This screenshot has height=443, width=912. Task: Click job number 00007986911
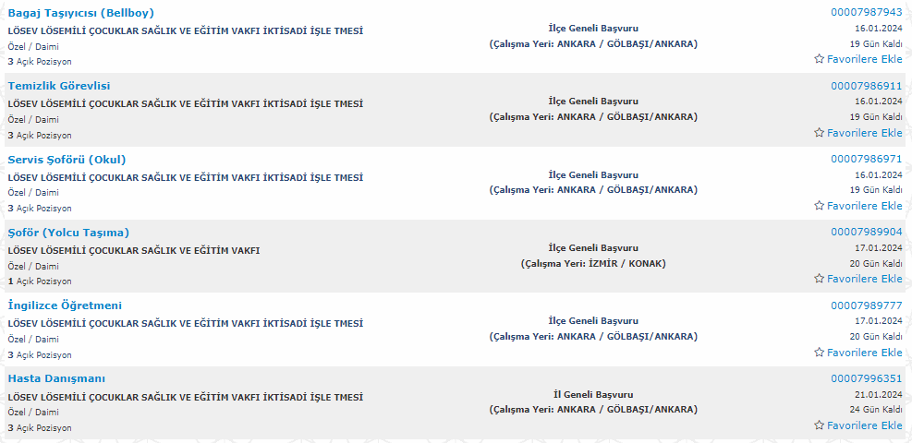click(x=866, y=86)
